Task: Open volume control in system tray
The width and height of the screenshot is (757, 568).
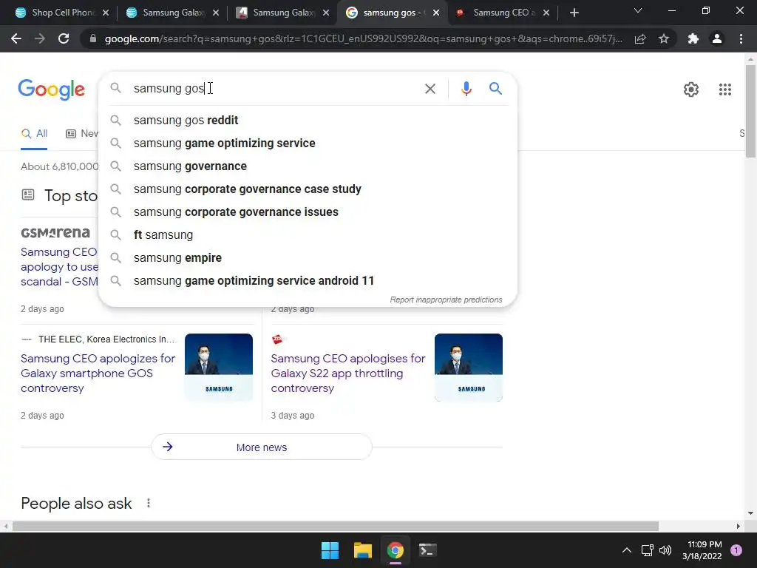Action: [x=665, y=550]
